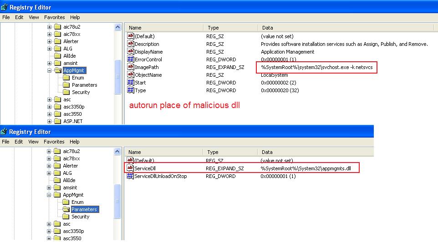Screen dimensions: 438x242
Task: Select ServiceDllUnloadOnStop value name
Action: tap(161, 176)
